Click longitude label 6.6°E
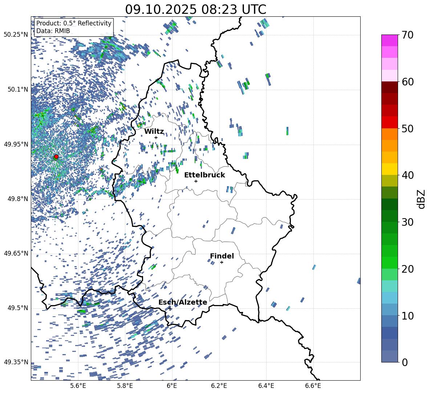This screenshot has width=430, height=393. (313, 386)
